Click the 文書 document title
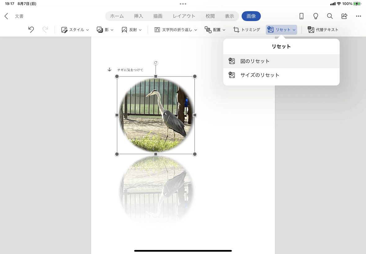 pyautogui.click(x=19, y=16)
